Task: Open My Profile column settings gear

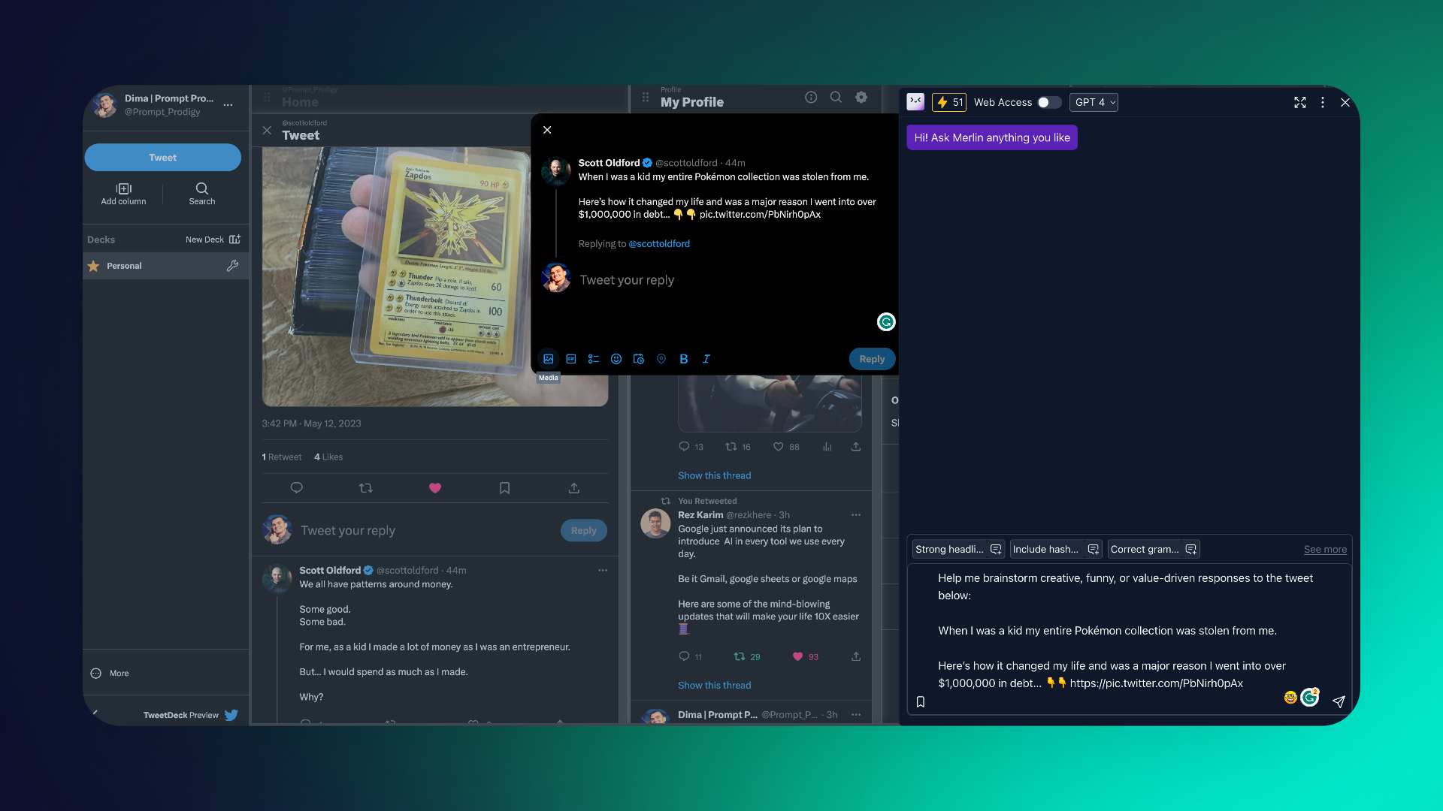Action: pyautogui.click(x=861, y=97)
